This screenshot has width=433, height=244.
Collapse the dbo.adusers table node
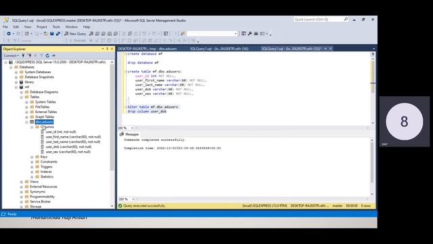[x=27, y=122]
